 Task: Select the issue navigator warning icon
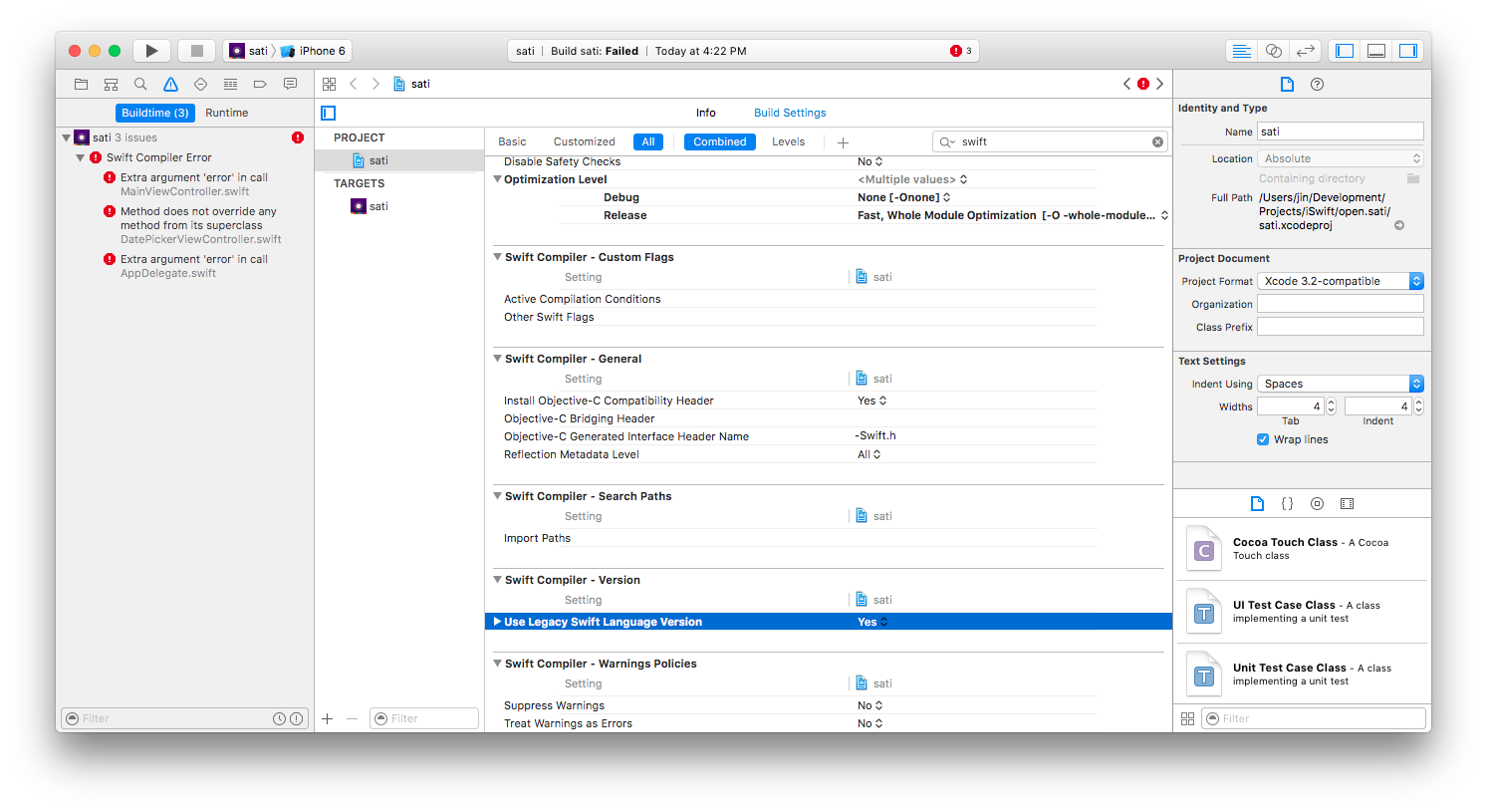pyautogui.click(x=170, y=84)
